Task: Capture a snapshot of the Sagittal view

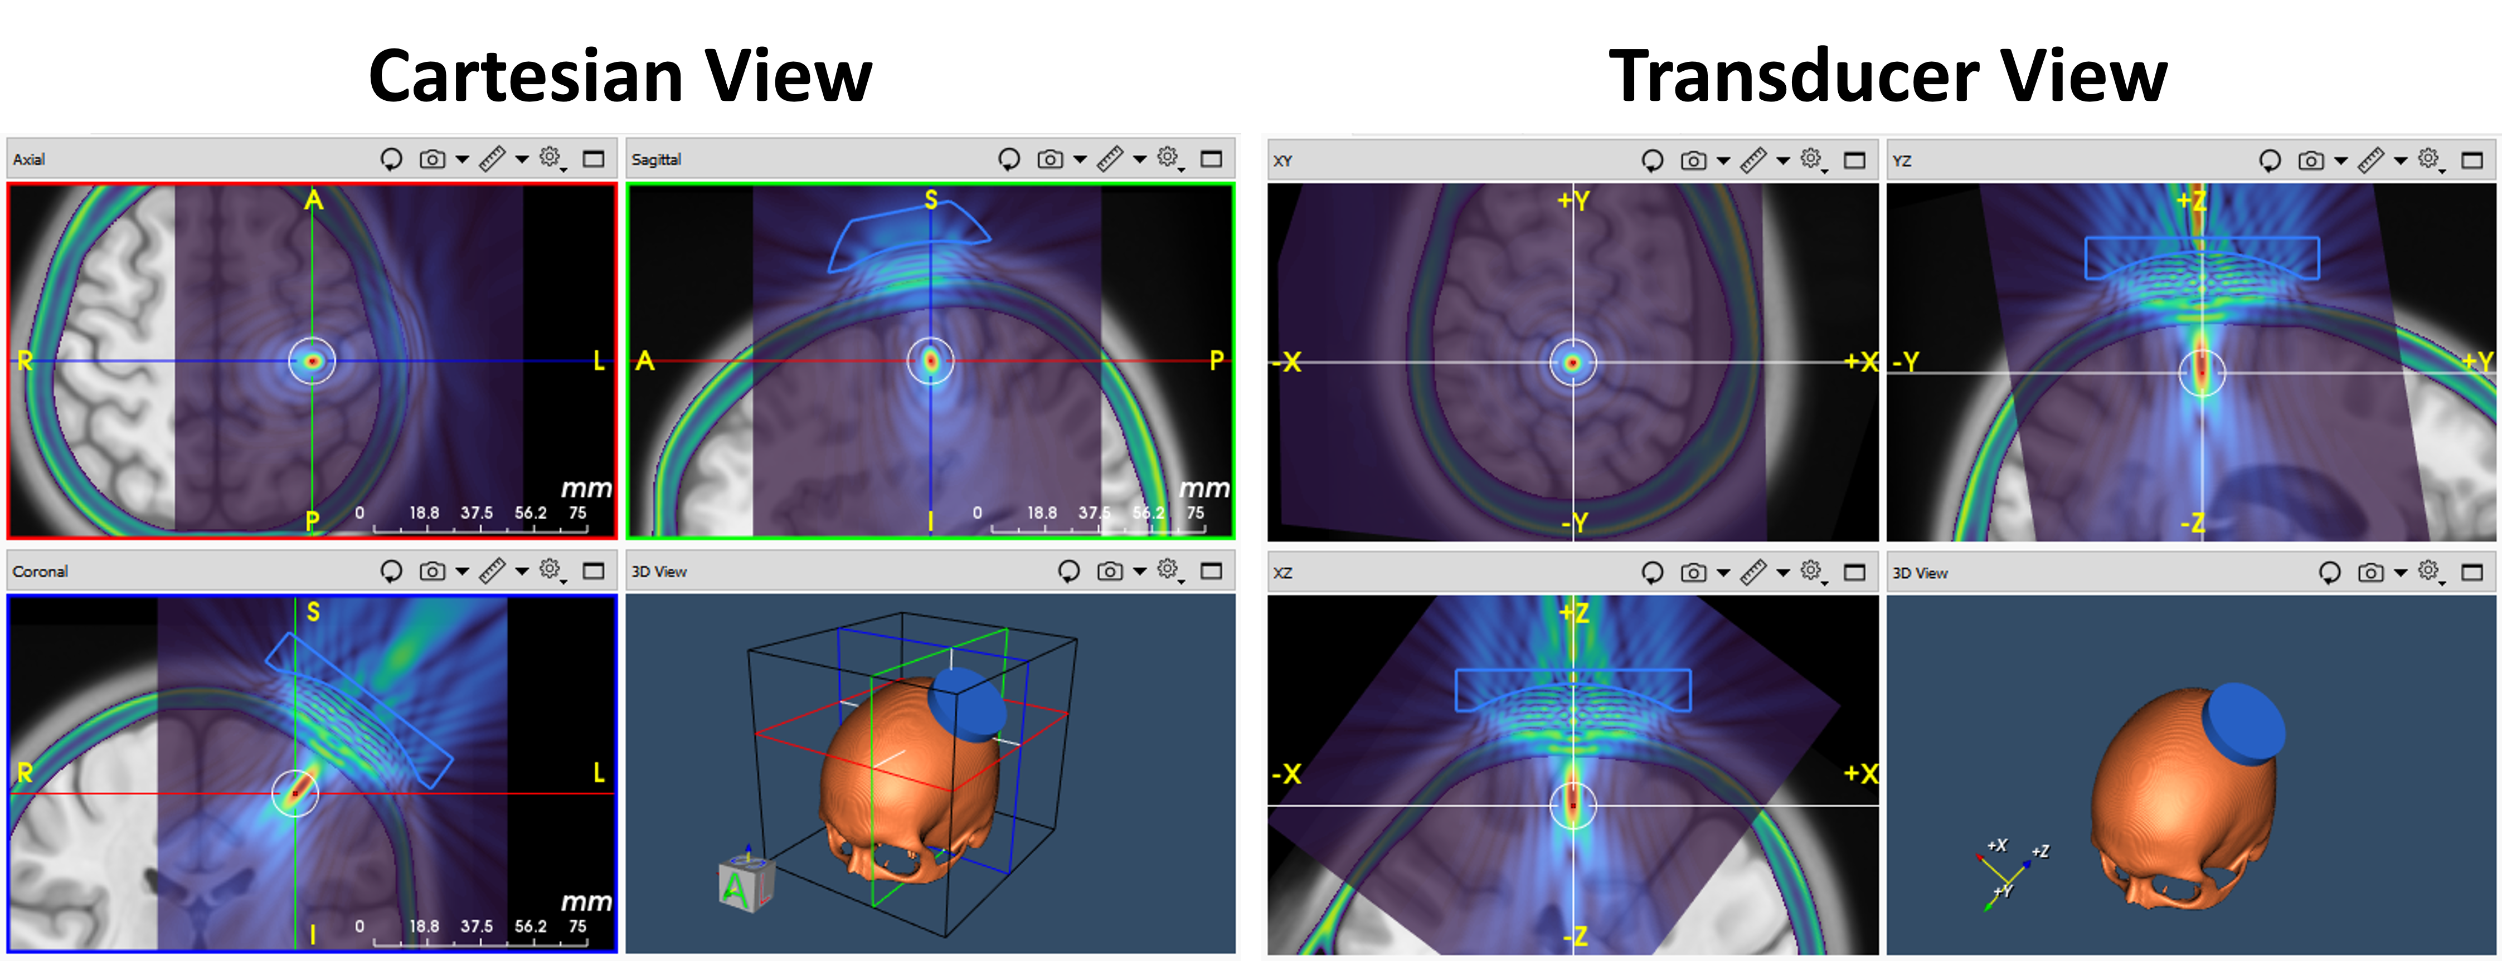Action: [x=1050, y=159]
